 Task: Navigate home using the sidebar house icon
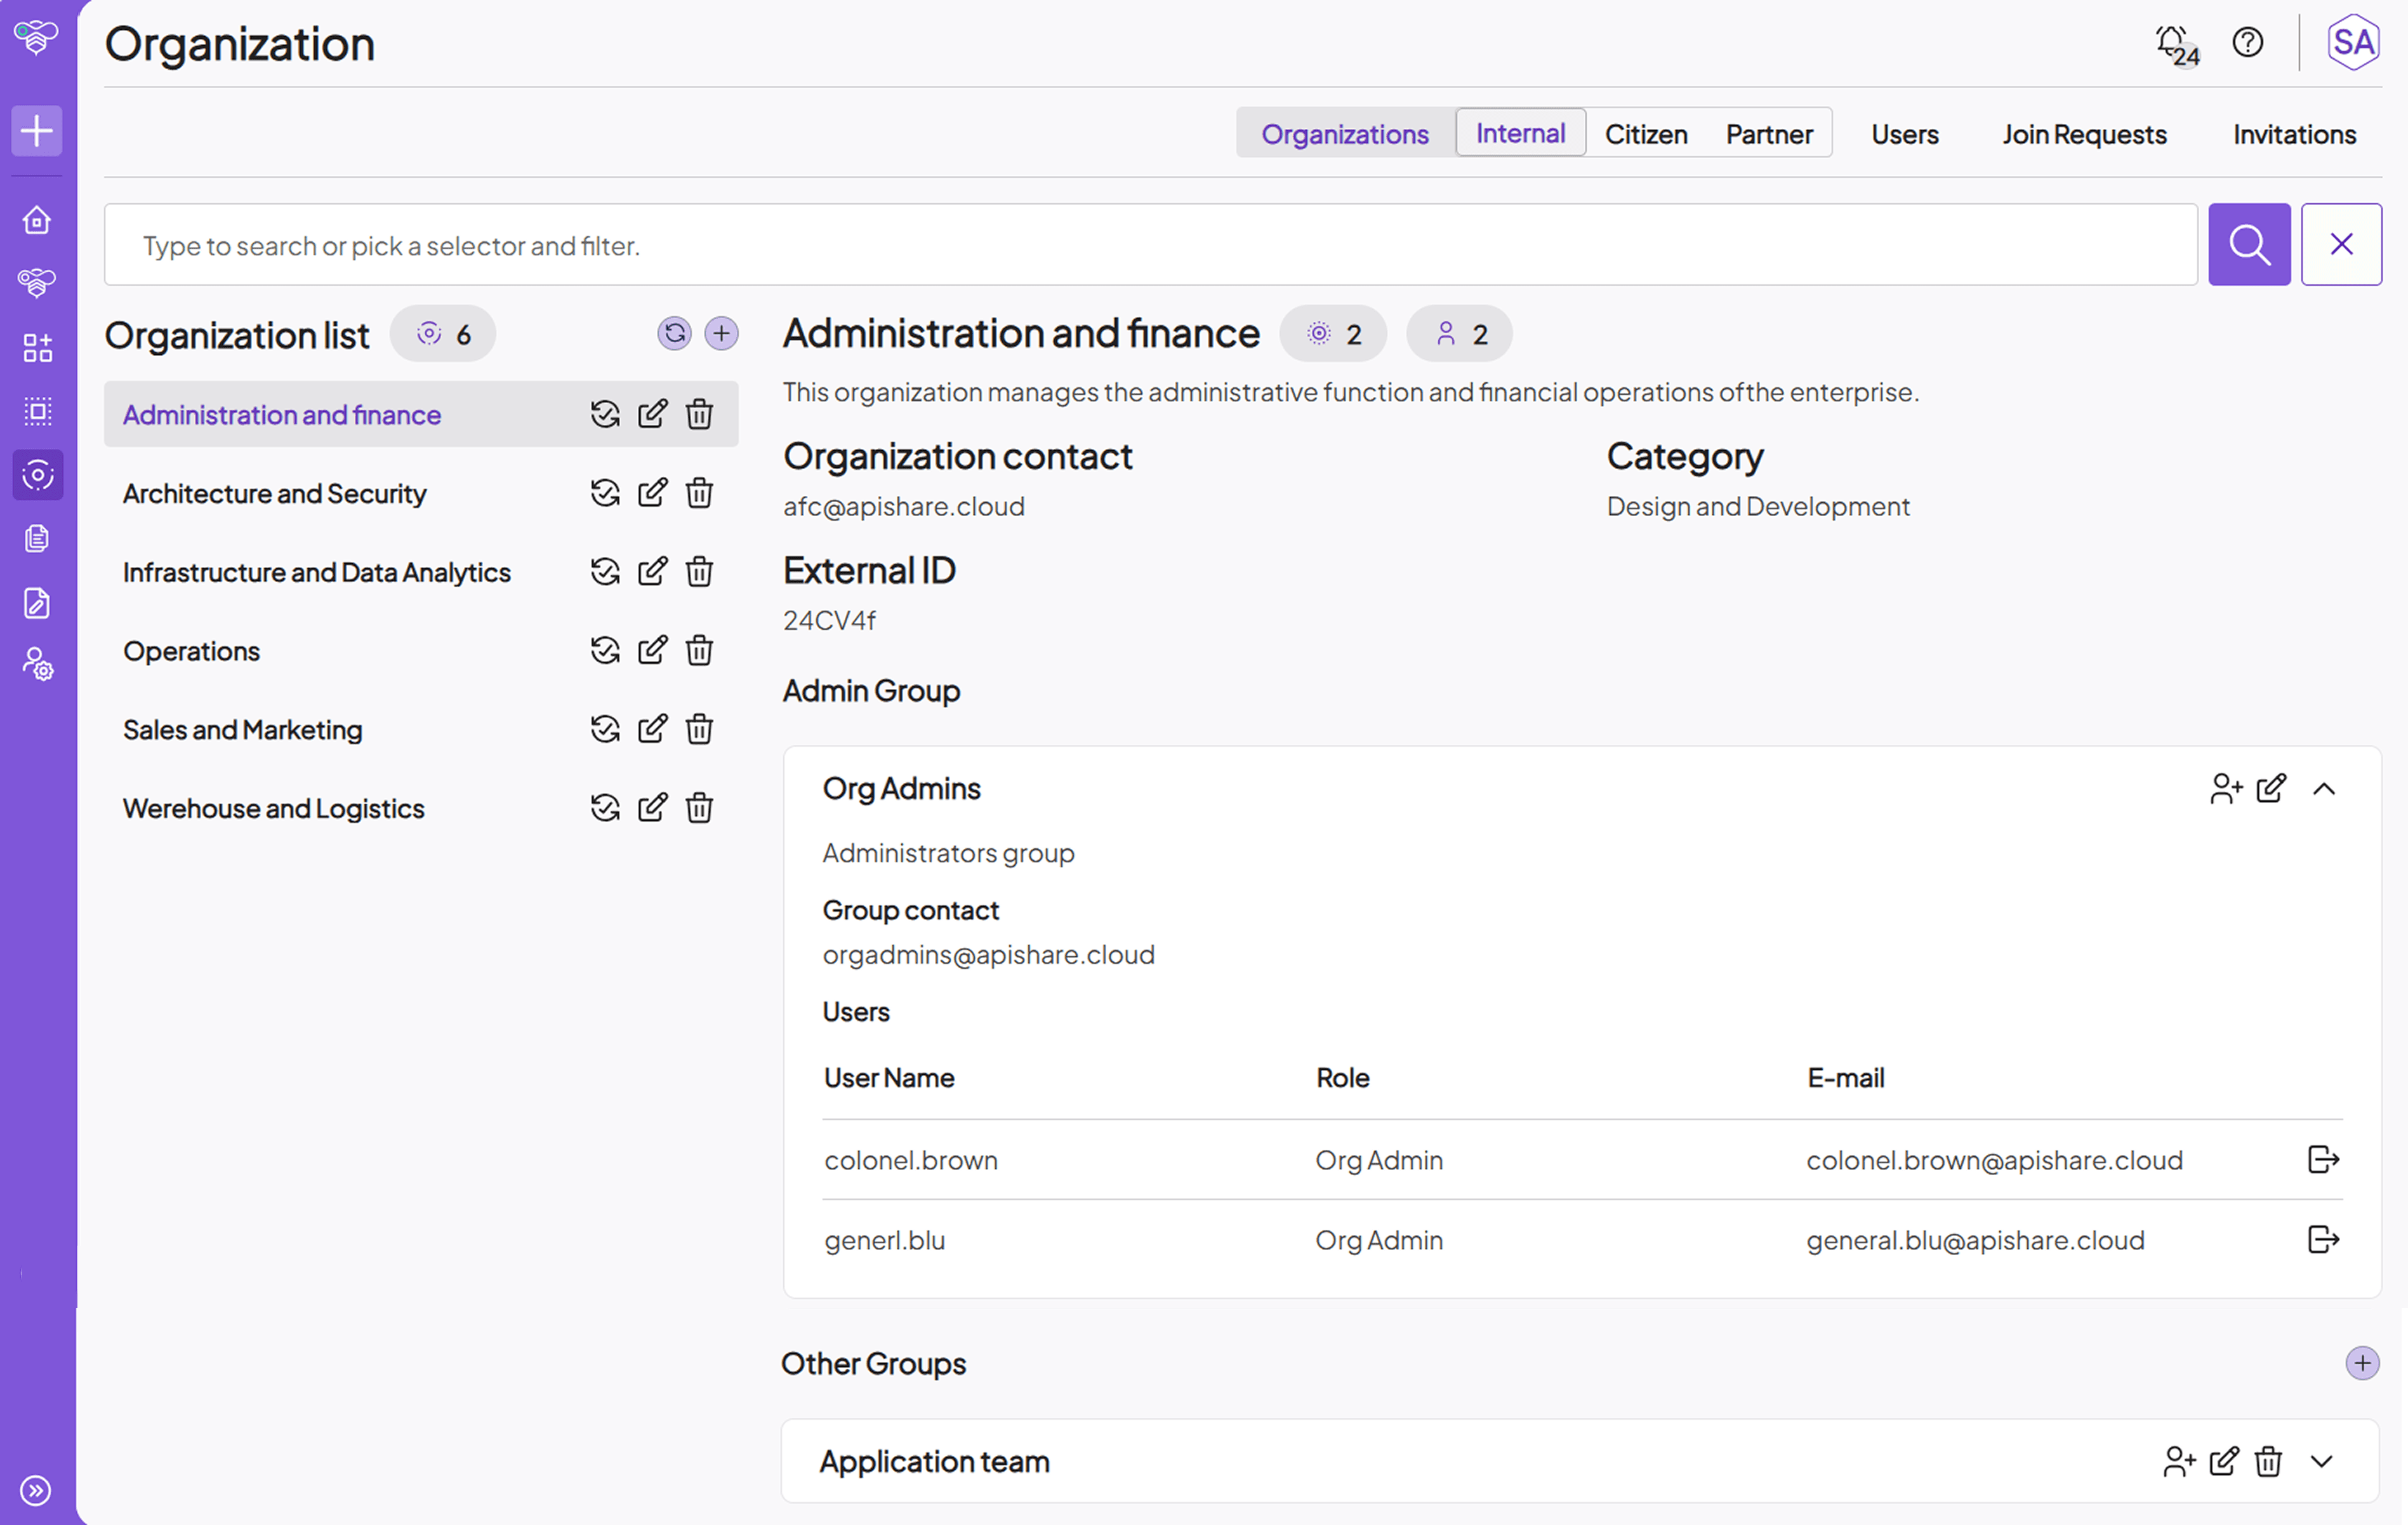coord(36,220)
